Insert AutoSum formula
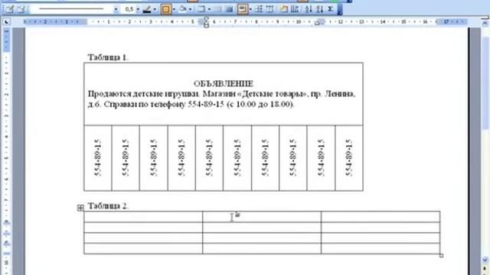This screenshot has height=275, width=490. [330, 9]
